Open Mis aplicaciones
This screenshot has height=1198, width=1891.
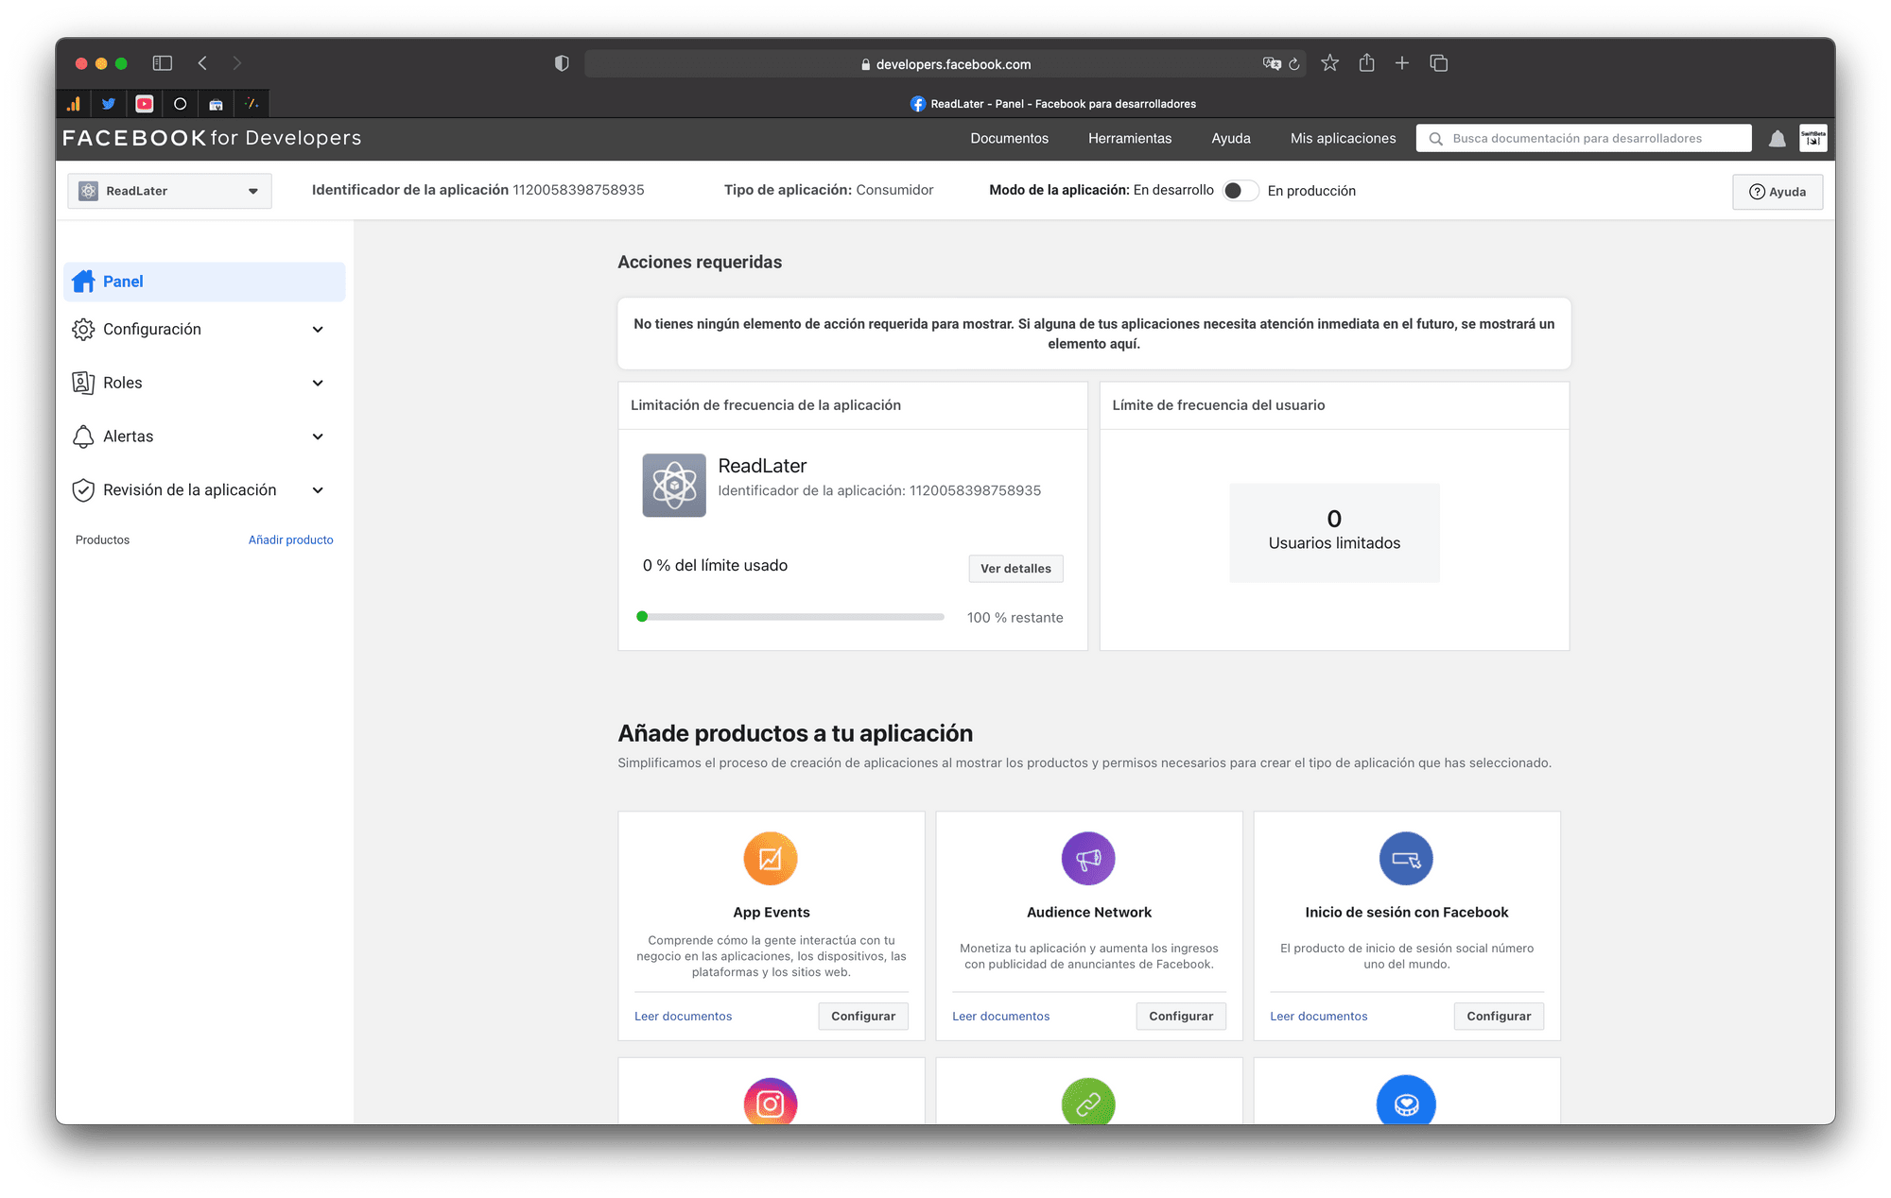click(1343, 139)
